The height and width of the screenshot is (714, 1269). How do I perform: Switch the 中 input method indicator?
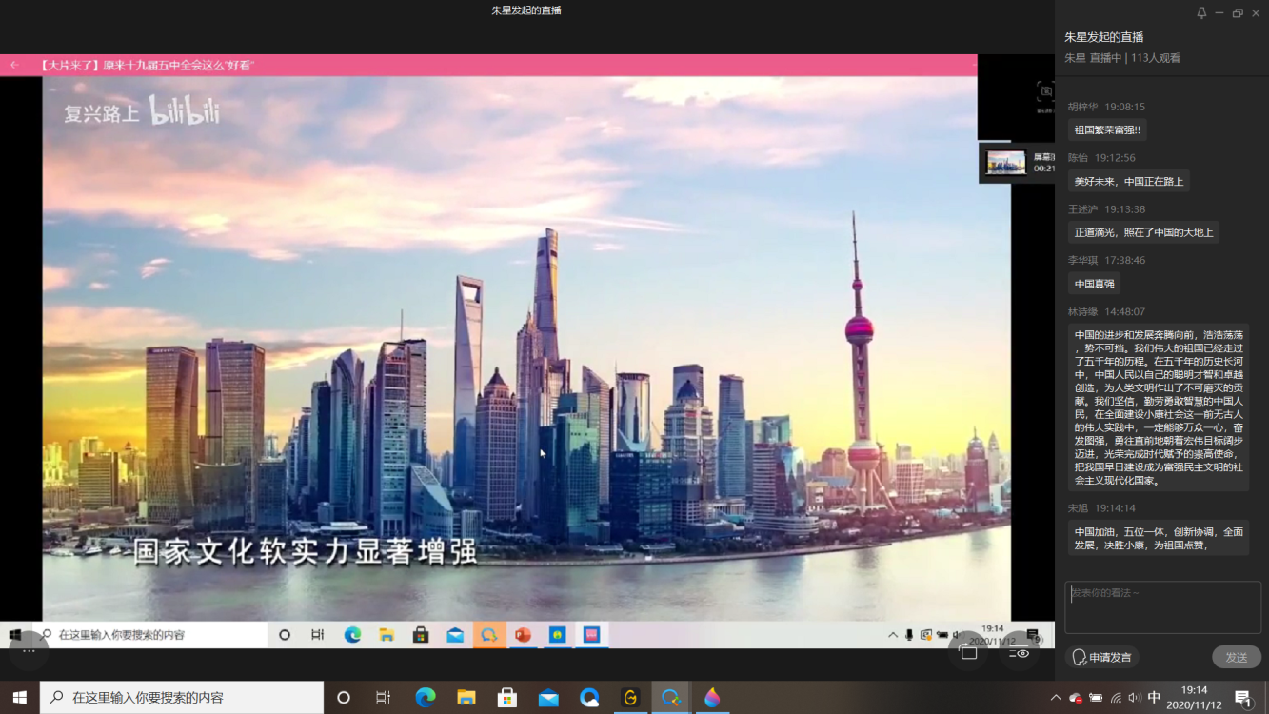pyautogui.click(x=1154, y=698)
